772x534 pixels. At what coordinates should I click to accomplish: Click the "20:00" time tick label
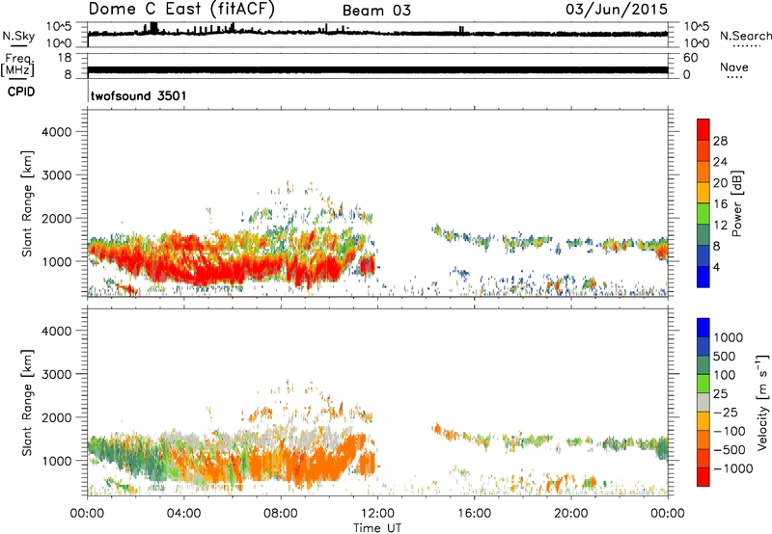[x=570, y=514]
